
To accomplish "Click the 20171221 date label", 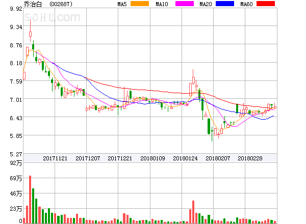I will tap(120, 158).
